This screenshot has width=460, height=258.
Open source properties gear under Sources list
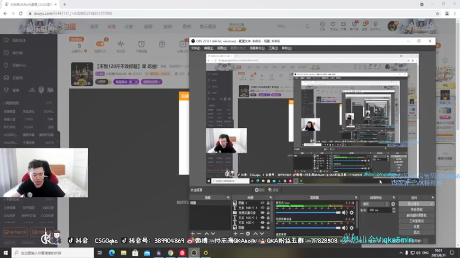click(248, 234)
